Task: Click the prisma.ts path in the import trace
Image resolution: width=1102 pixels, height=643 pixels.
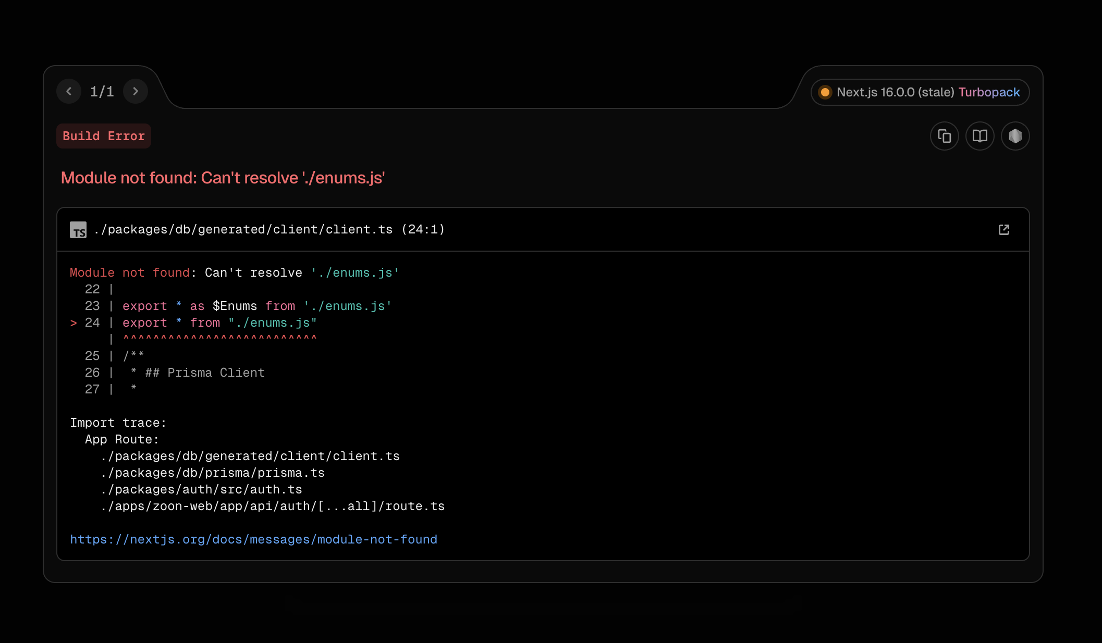Action: coord(213,473)
